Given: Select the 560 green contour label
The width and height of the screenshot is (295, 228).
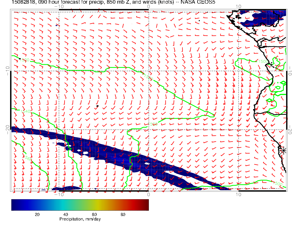Looking at the screenshot, I should (x=28, y=158).
